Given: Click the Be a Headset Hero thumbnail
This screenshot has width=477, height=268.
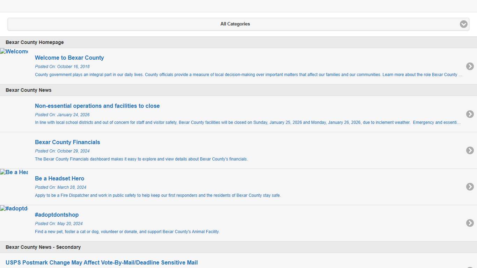Looking at the screenshot, I should point(14,172).
